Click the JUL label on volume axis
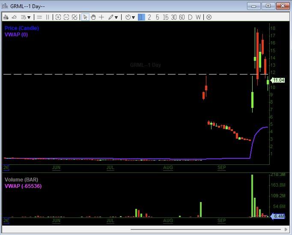The width and height of the screenshot is (292, 235). pyautogui.click(x=110, y=220)
